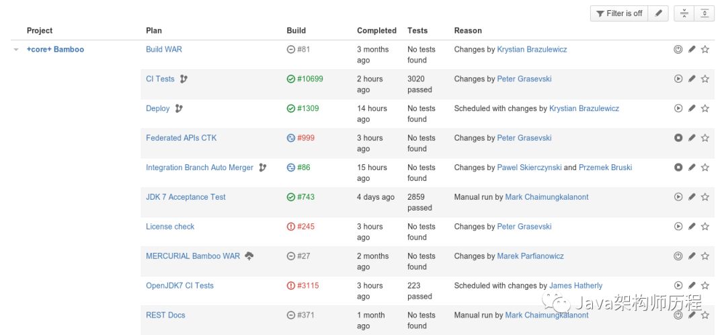Toggle favorite star for Deploy plan

pos(705,108)
